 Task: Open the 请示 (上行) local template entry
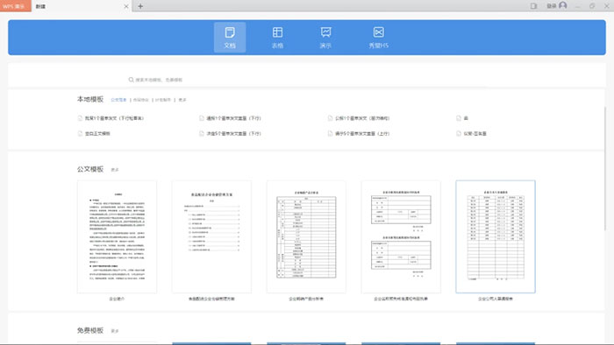click(x=359, y=134)
